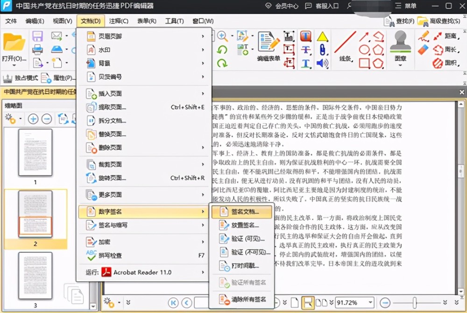Click the print icon in toolbar
467x313 pixels.
pos(37,49)
